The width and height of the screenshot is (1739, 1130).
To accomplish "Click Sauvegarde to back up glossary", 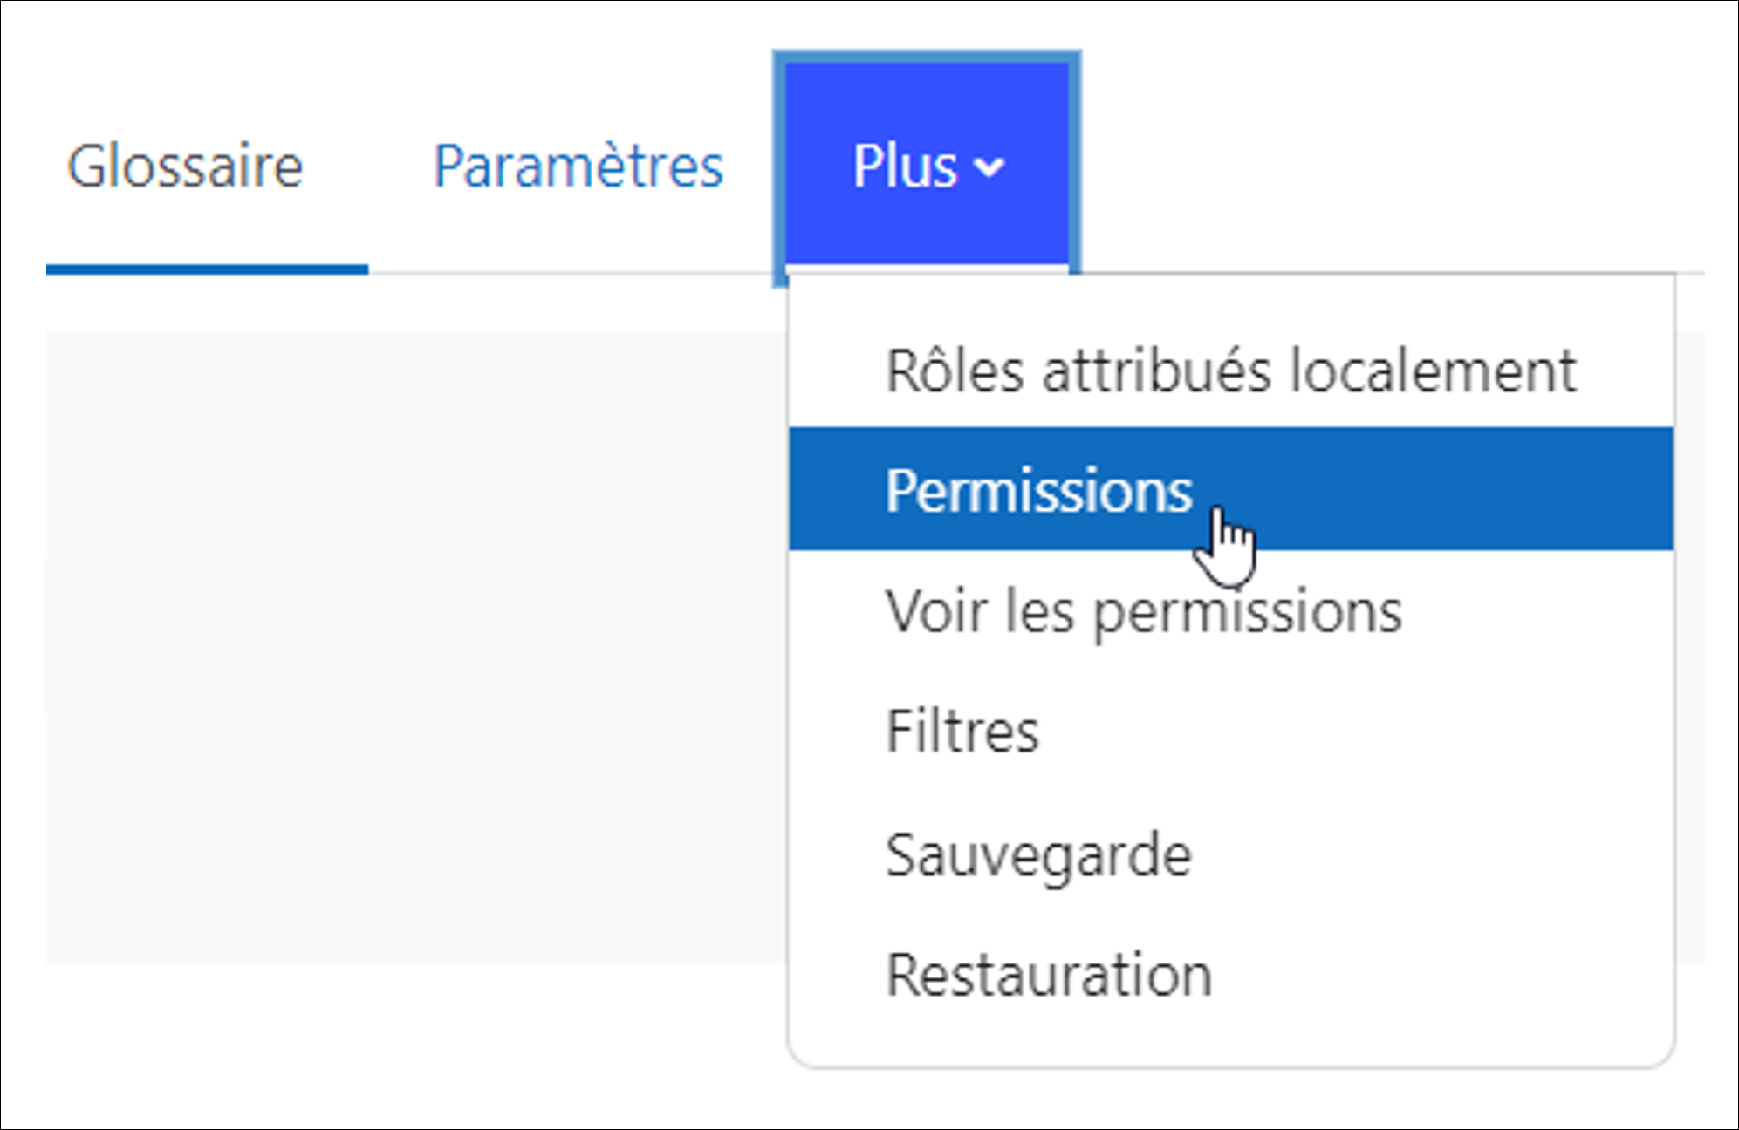I will coord(1038,854).
